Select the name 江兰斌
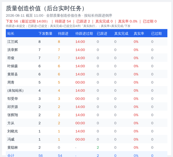 [12, 42]
